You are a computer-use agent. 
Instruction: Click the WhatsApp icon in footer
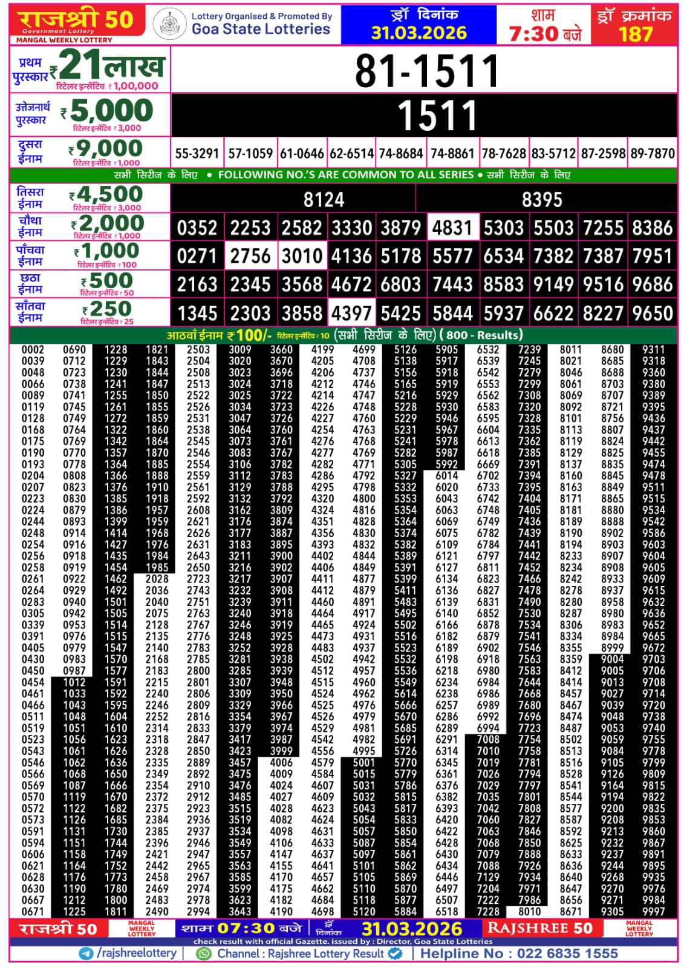tap(204, 953)
